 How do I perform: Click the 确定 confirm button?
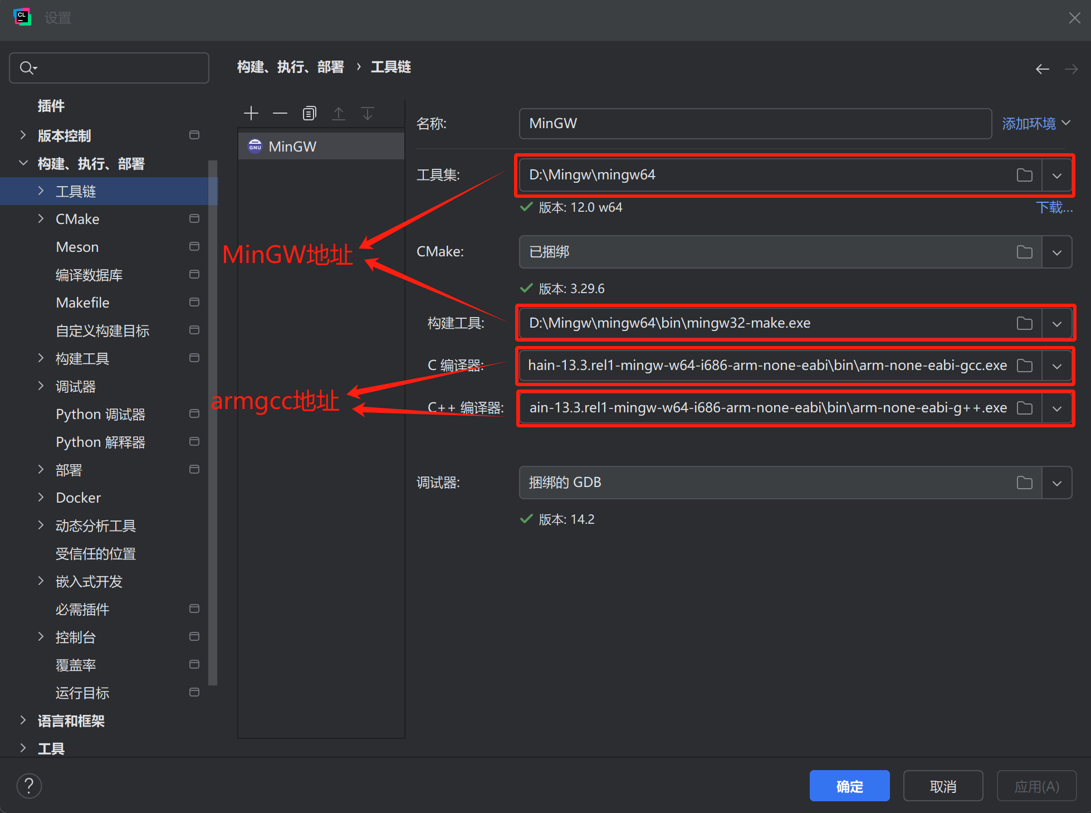pyautogui.click(x=849, y=786)
